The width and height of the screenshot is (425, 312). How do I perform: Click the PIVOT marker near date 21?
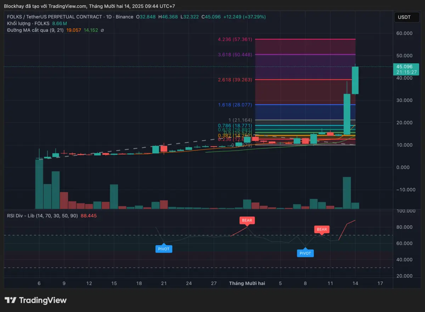tap(164, 249)
